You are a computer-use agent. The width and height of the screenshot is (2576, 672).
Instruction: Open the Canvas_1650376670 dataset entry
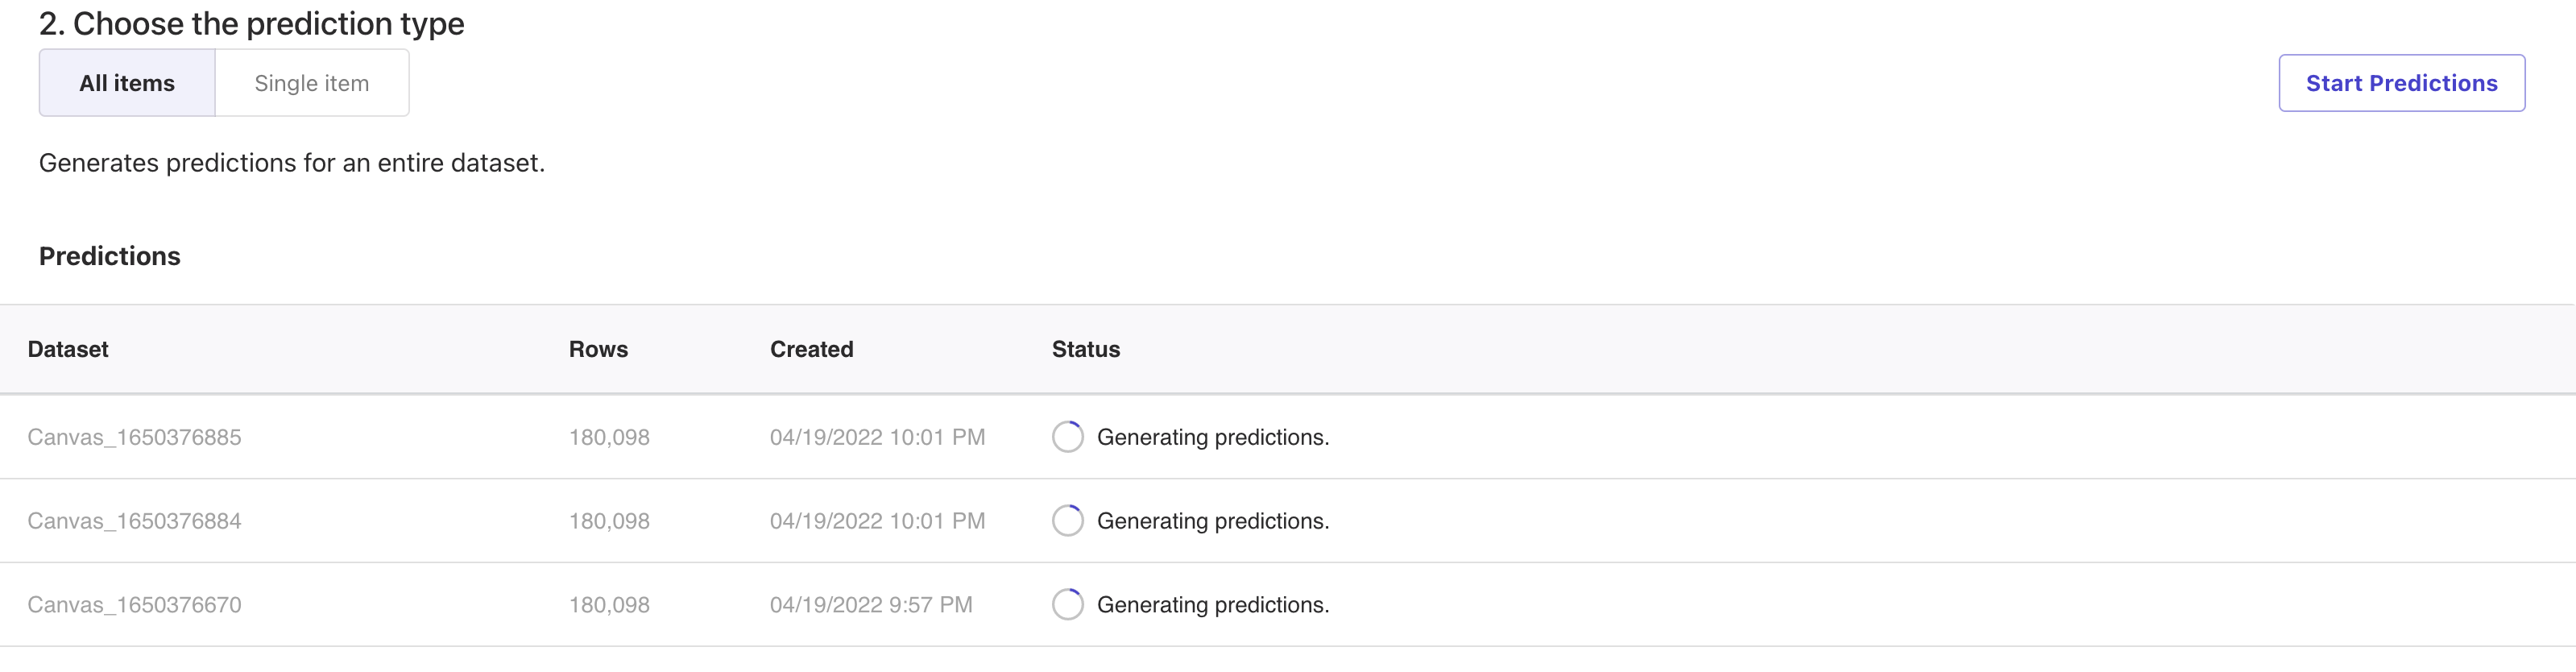pyautogui.click(x=134, y=605)
